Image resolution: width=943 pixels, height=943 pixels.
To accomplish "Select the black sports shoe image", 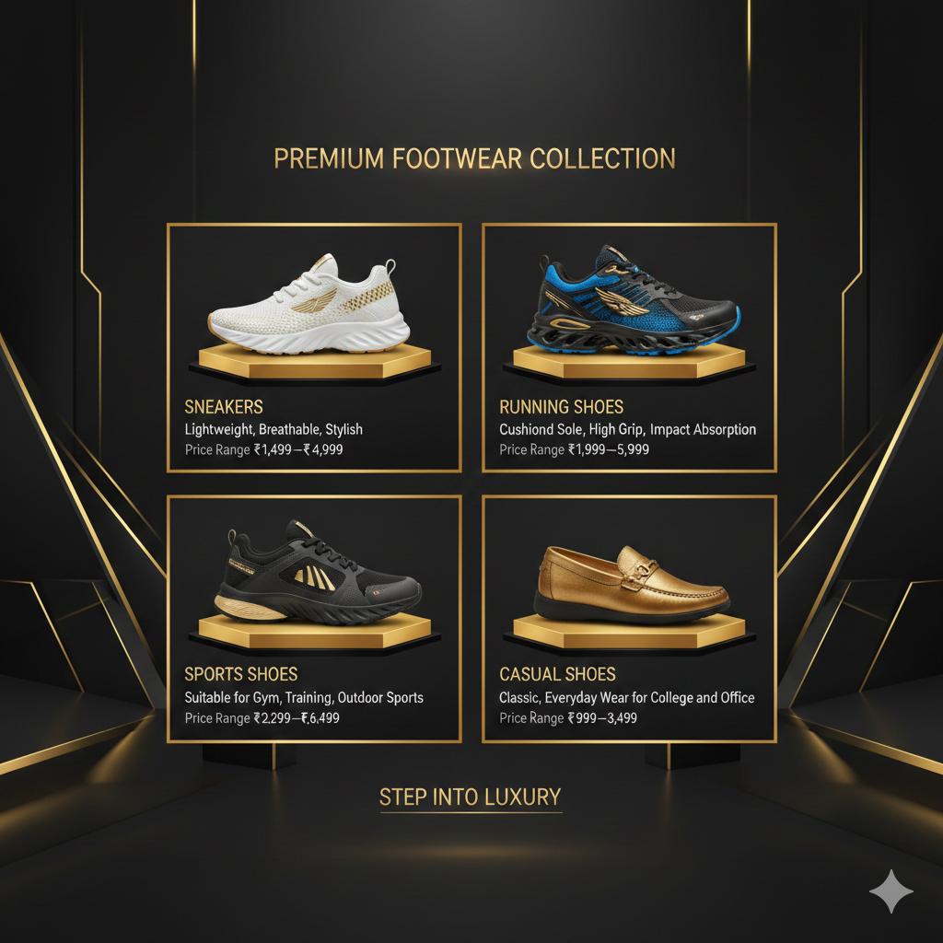I will pos(318,573).
